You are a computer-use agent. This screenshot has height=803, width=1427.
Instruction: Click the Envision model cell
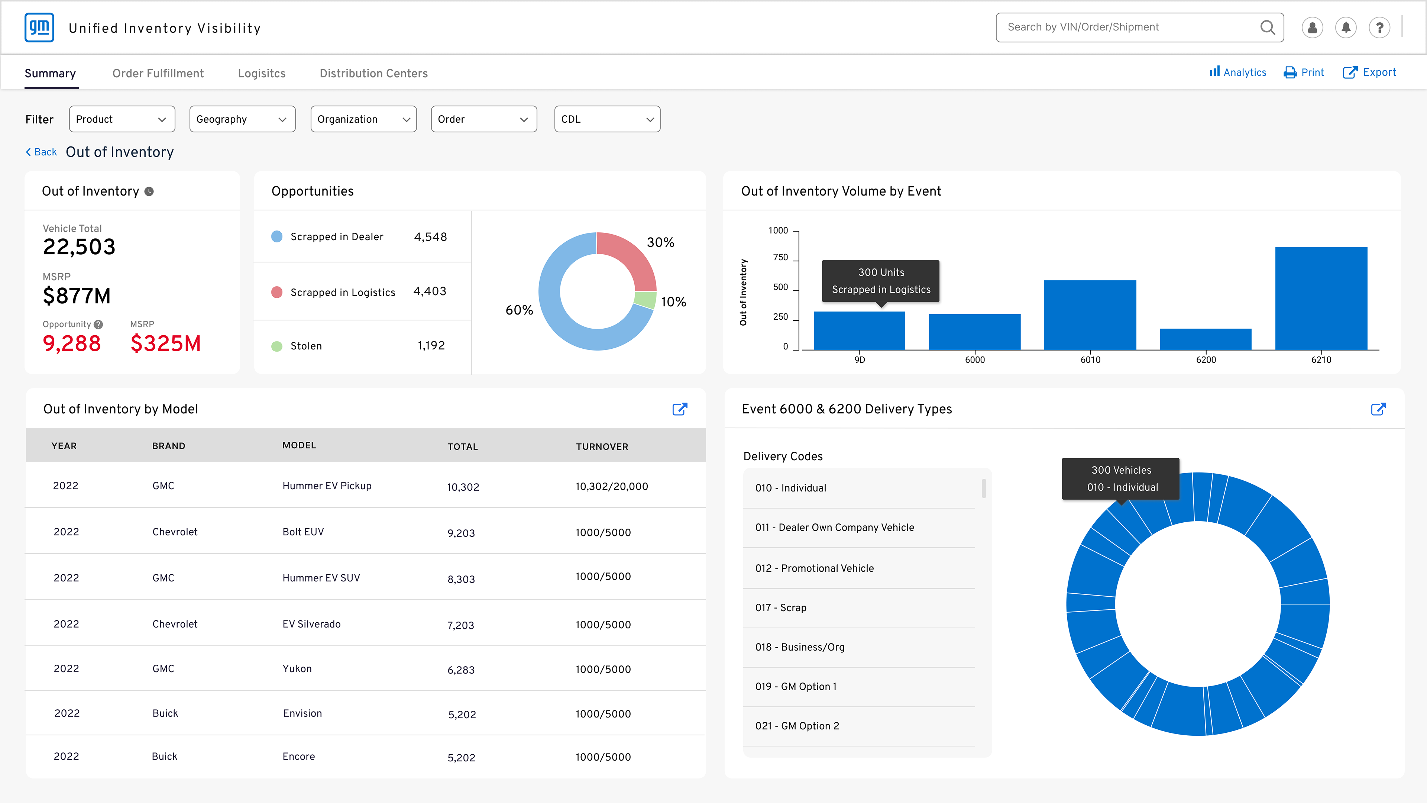coord(302,714)
